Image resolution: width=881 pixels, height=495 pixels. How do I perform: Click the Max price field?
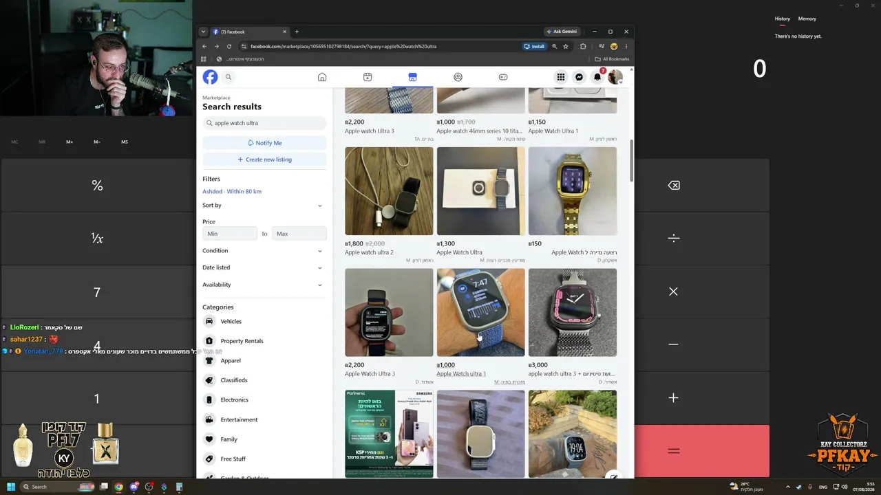[299, 234]
